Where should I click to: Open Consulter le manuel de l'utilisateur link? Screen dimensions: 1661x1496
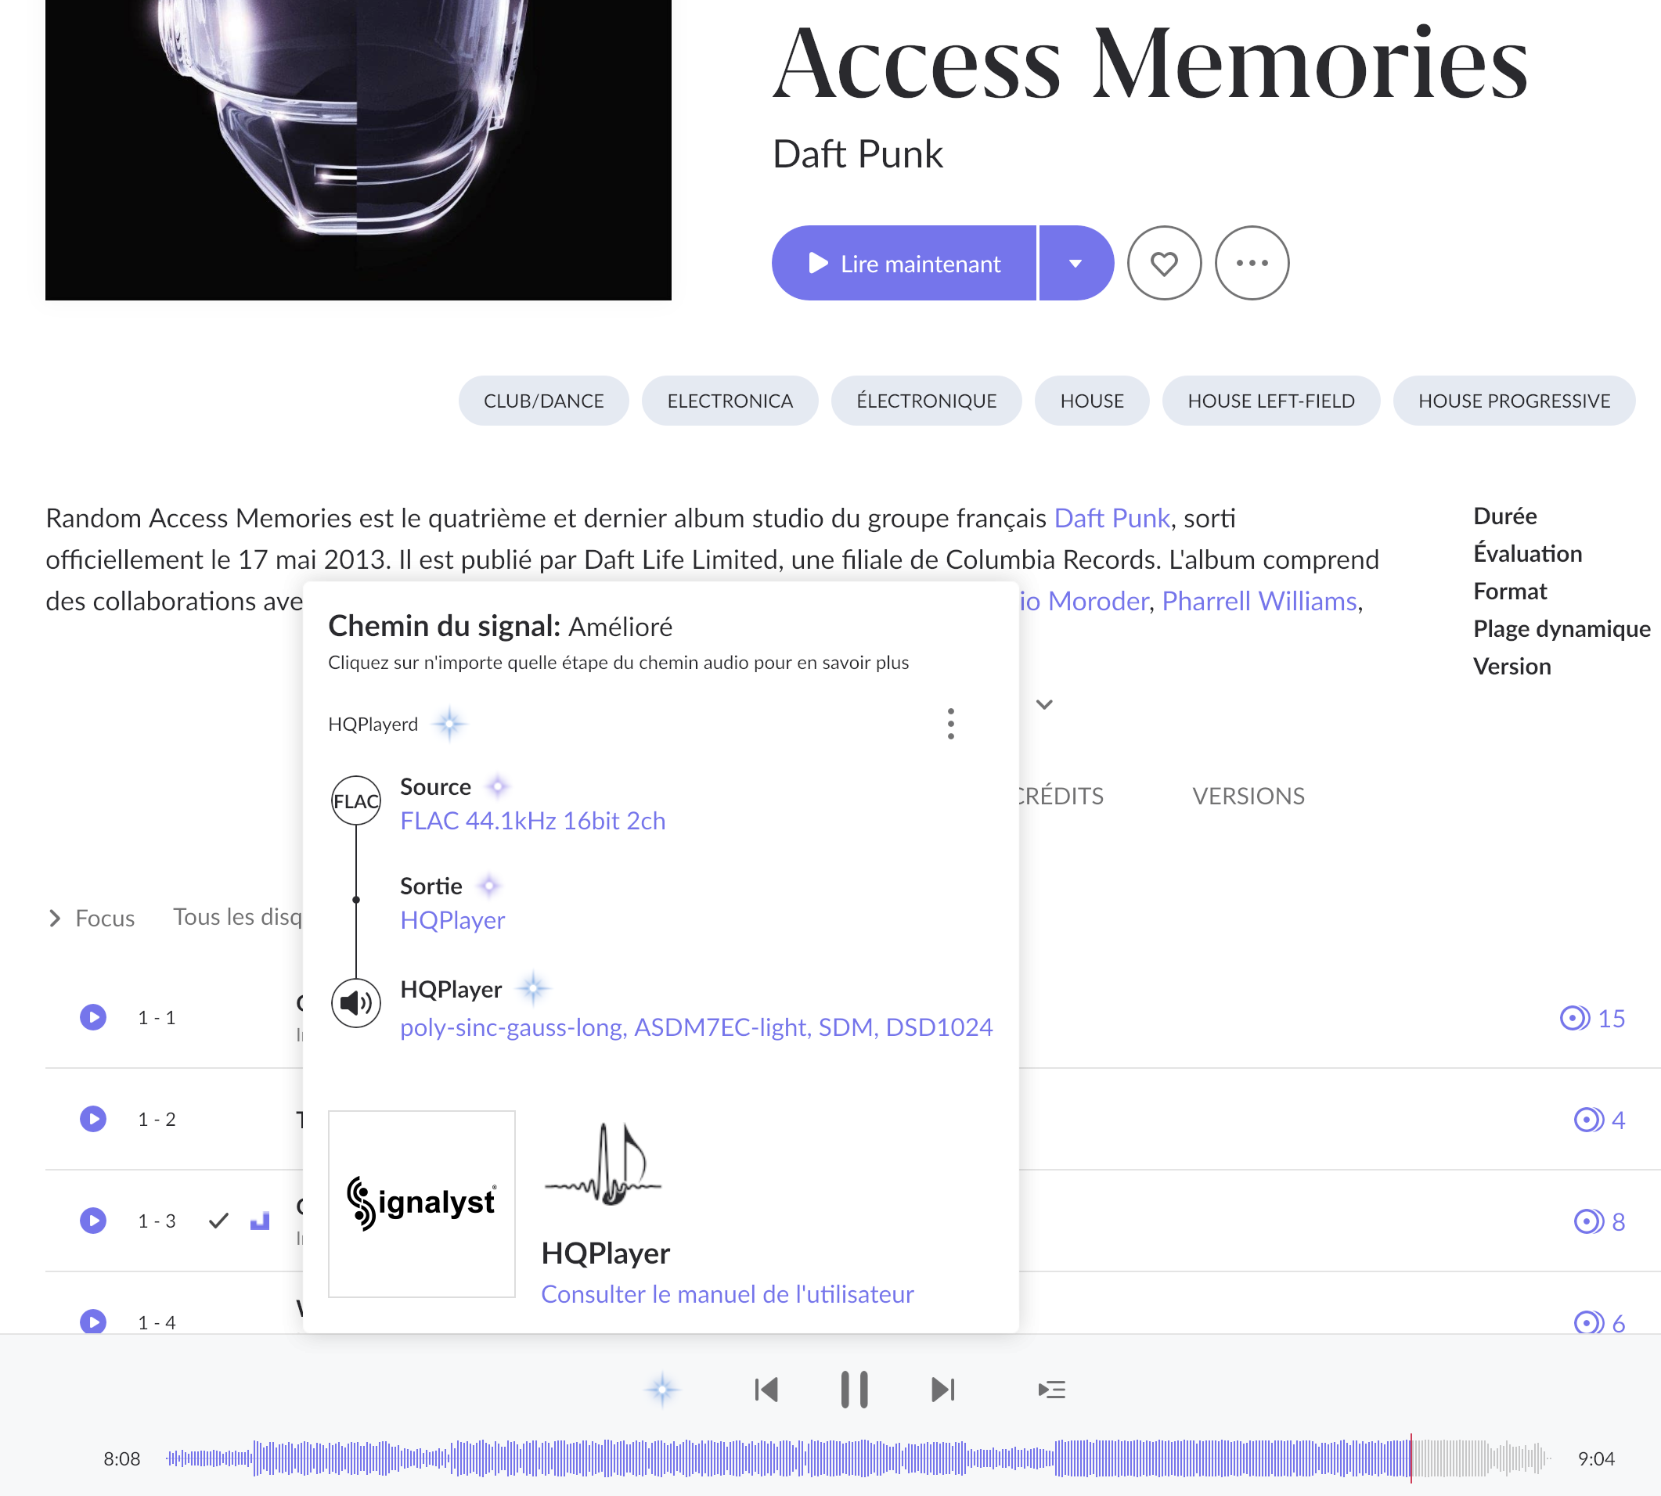point(727,1295)
